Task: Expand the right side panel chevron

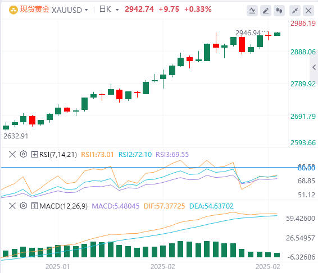Action: point(314,67)
